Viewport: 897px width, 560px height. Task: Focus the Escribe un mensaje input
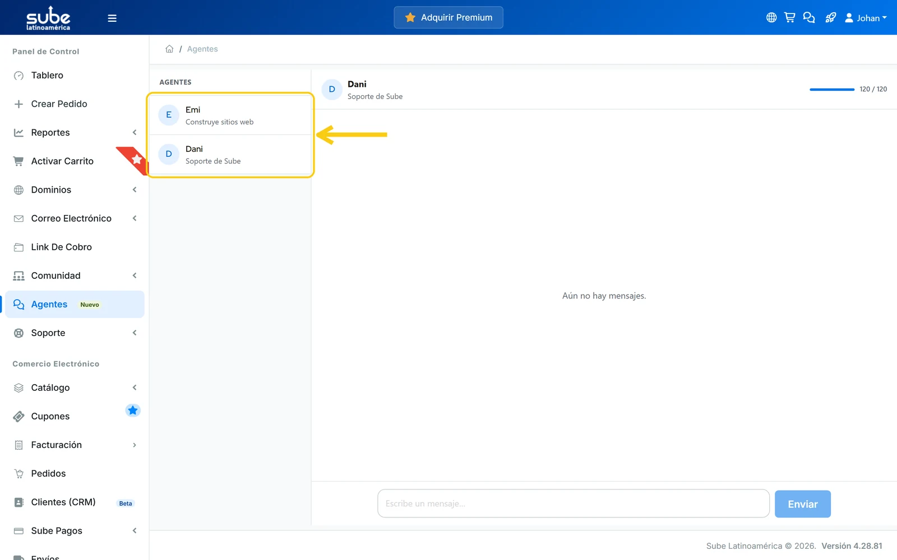[573, 503]
